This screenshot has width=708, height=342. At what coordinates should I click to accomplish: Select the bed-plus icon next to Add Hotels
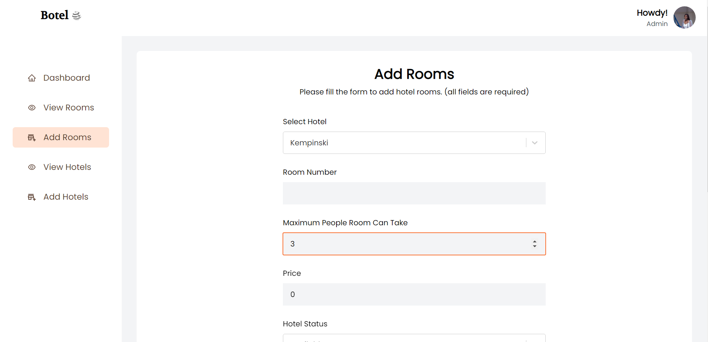pos(31,197)
